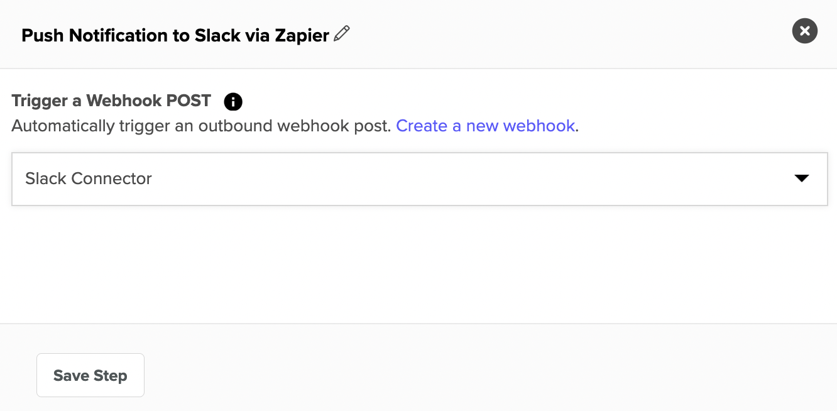
Task: Click the pencil icon to rename step
Action: coord(342,34)
